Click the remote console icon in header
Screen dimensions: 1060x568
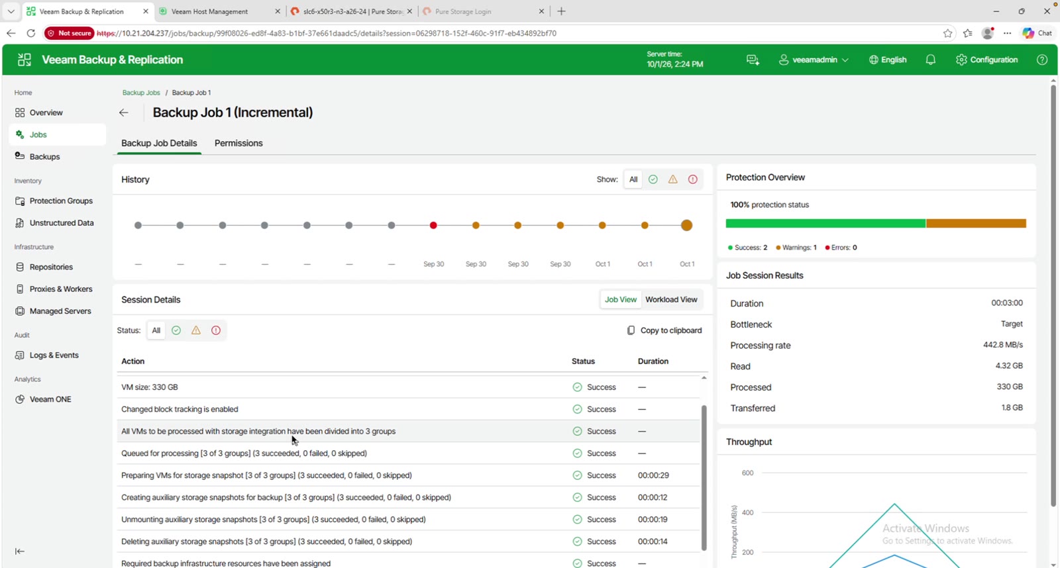[753, 60]
